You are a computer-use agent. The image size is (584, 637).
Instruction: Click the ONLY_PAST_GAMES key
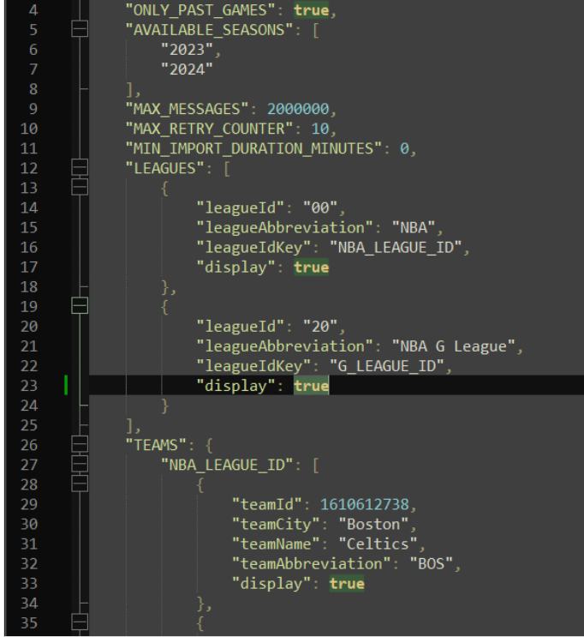200,10
